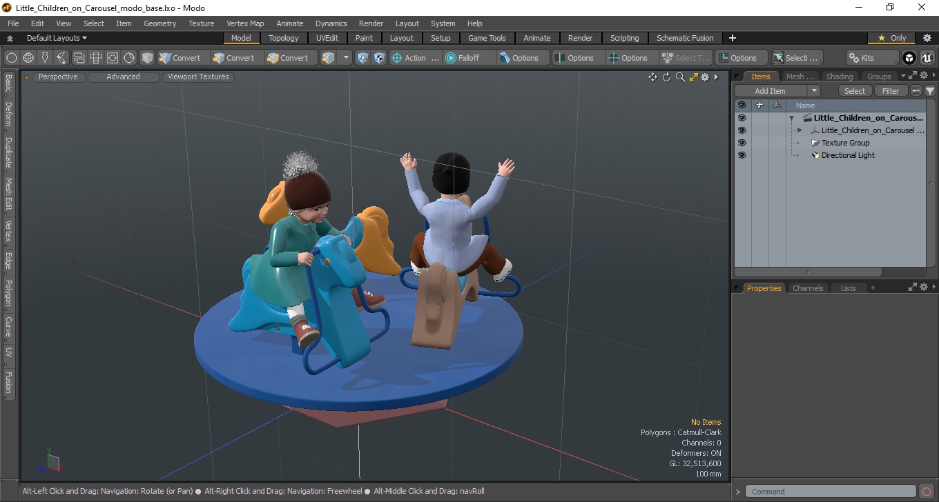The height and width of the screenshot is (502, 939).
Task: Open Items panel tabs dropdown arrow
Action: pos(903,77)
